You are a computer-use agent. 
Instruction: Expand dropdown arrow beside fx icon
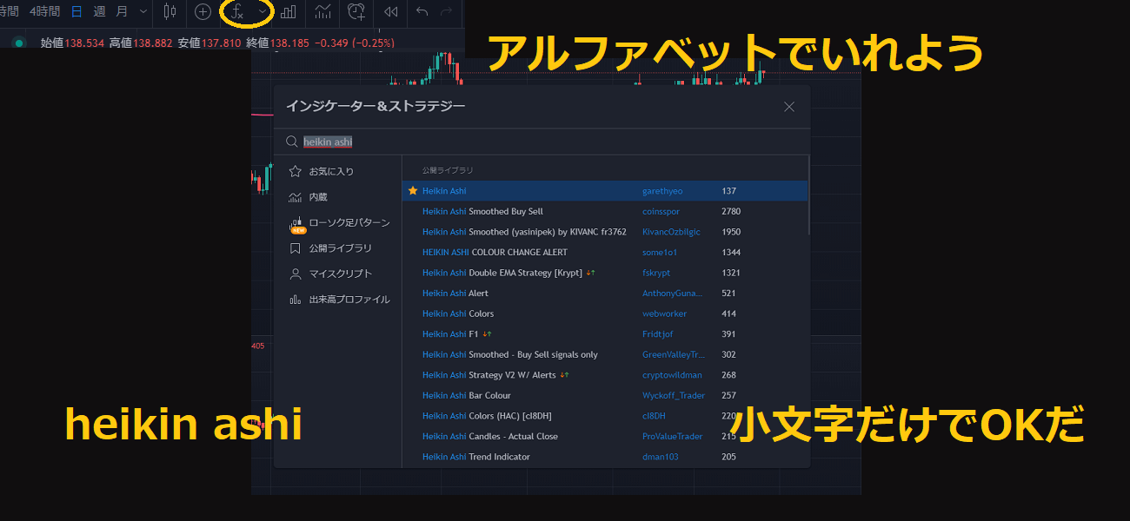263,12
